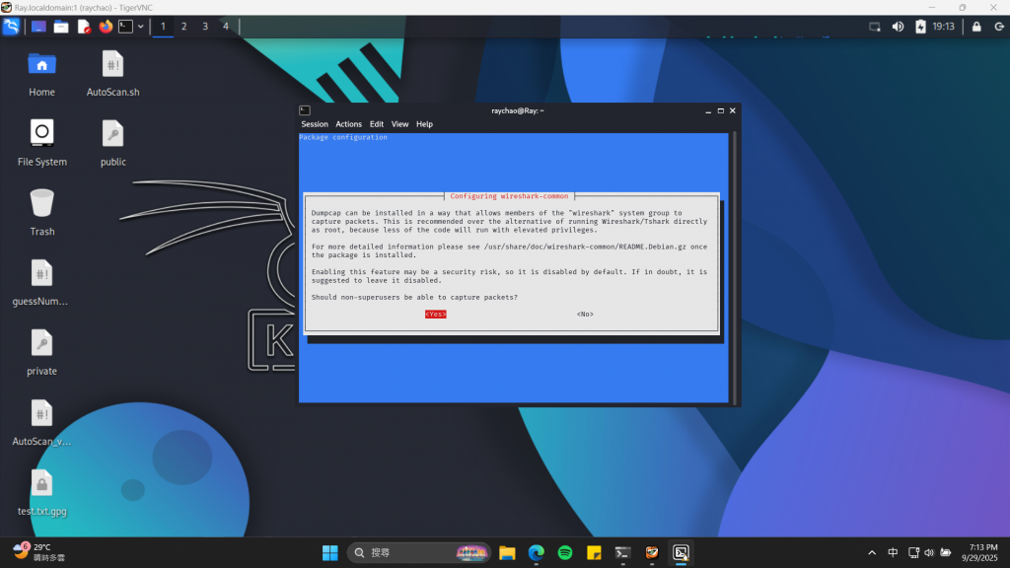
Task: Click the terminal vertical scrollbar
Action: (x=734, y=267)
